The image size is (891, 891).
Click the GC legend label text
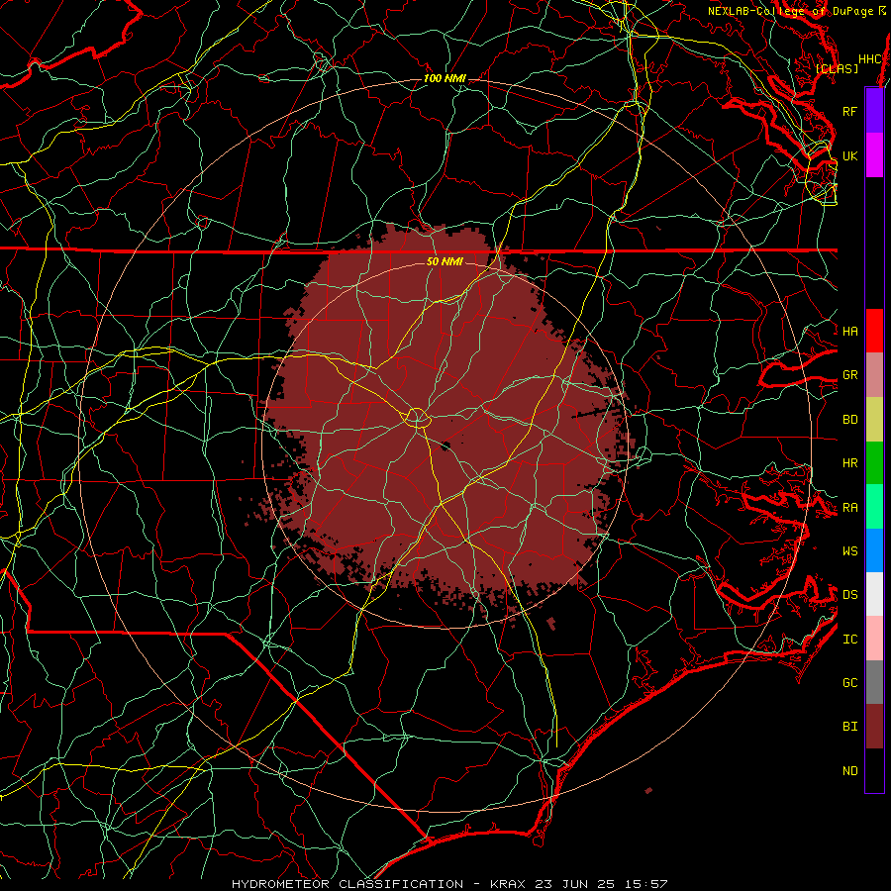tap(849, 682)
